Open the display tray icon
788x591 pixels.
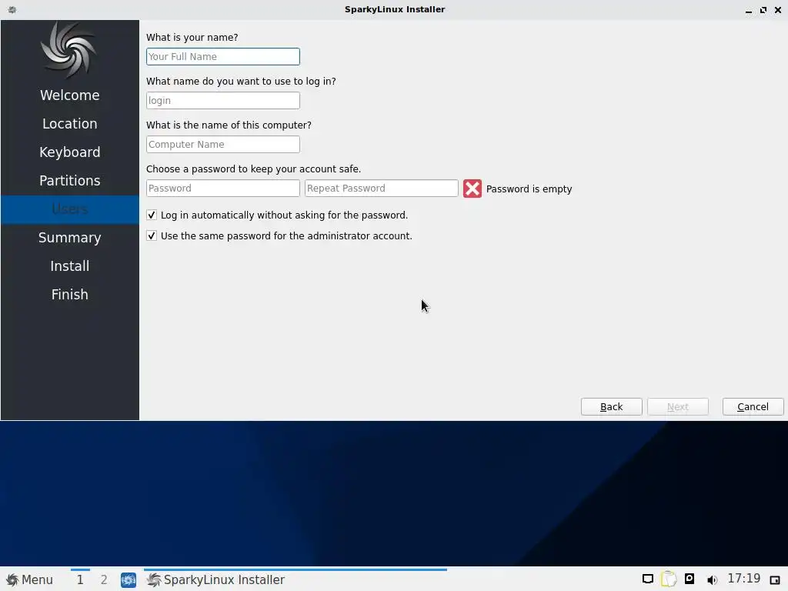[648, 579]
